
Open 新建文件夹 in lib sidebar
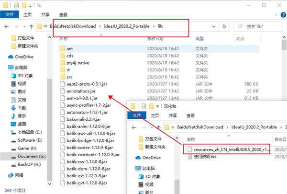tap(28, 46)
